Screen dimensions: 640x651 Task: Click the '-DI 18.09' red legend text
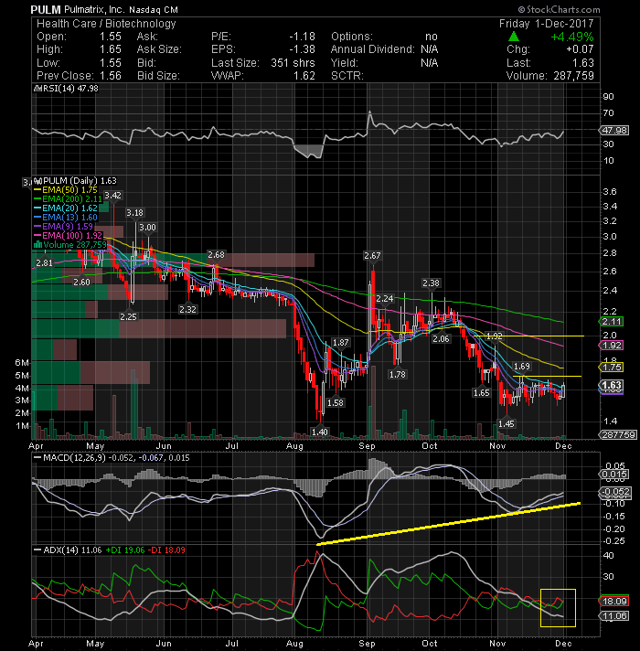pyautogui.click(x=166, y=550)
